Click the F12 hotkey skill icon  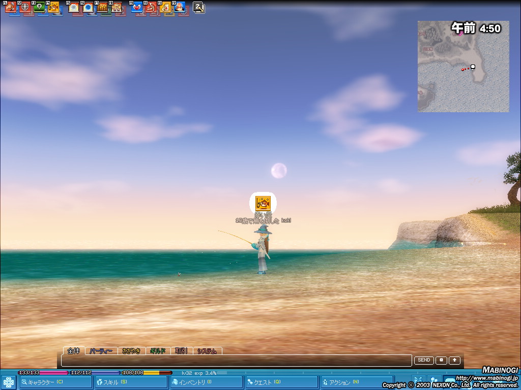pos(180,8)
